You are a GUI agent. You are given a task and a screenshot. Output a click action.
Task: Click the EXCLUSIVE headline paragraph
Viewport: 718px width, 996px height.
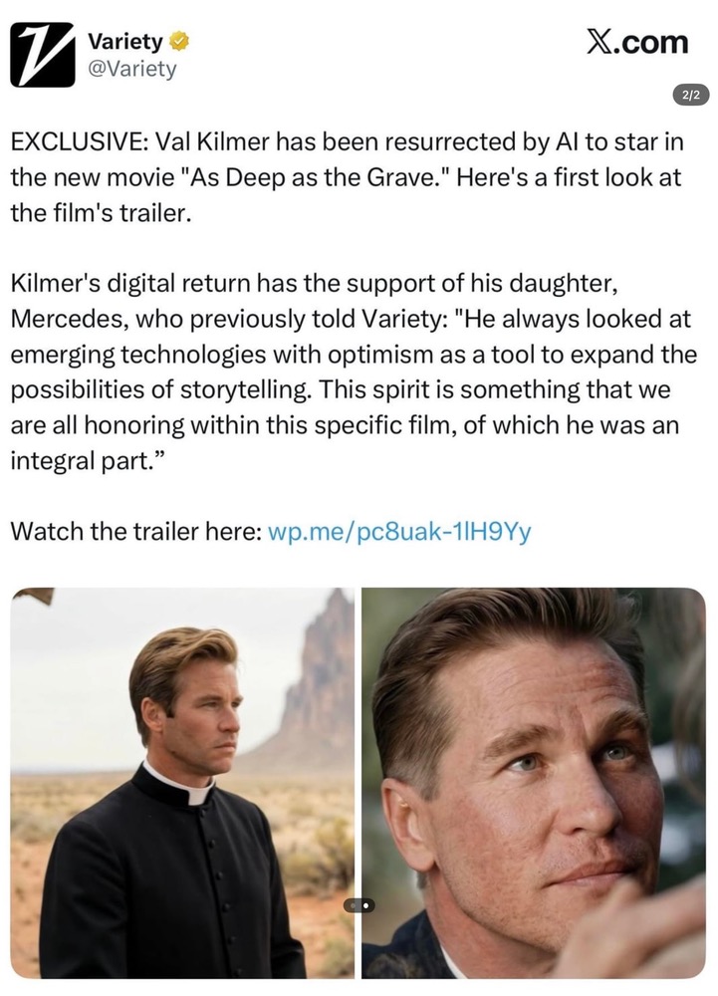(347, 177)
